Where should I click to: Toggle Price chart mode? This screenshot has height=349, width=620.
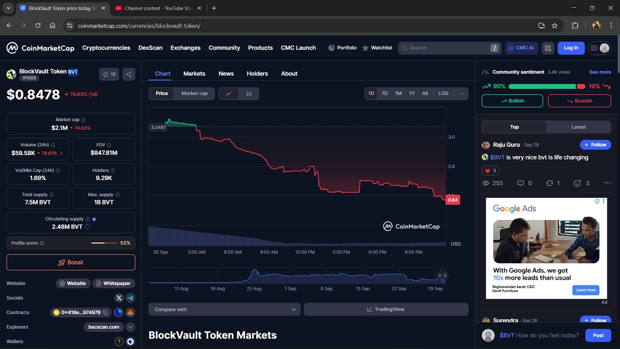(162, 94)
